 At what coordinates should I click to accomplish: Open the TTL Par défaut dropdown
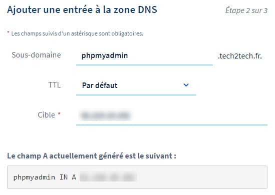point(136,85)
